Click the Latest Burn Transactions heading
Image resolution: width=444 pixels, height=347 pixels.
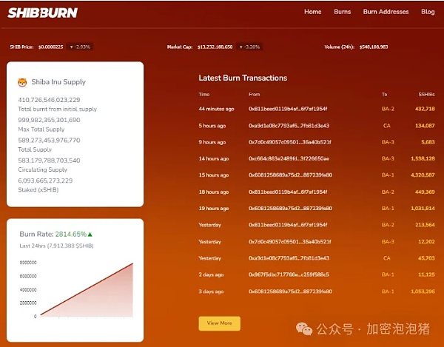(243, 78)
